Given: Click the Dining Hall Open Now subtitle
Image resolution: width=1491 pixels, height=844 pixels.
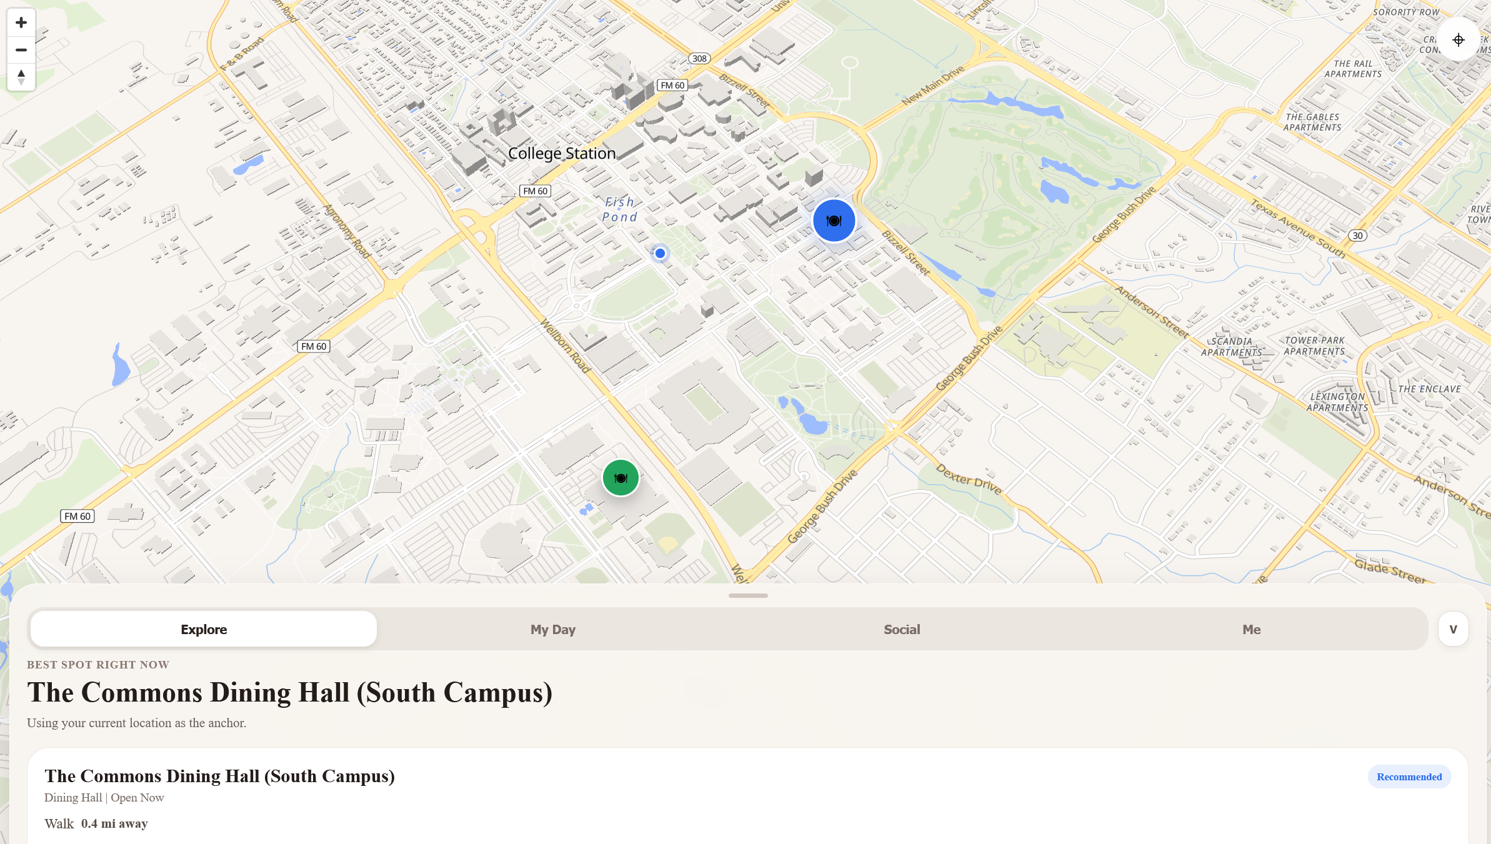Looking at the screenshot, I should click(x=104, y=798).
